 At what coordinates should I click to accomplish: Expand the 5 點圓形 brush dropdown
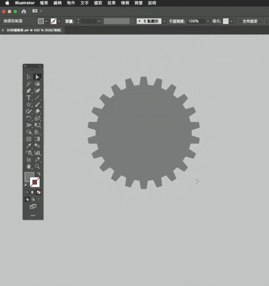[164, 21]
